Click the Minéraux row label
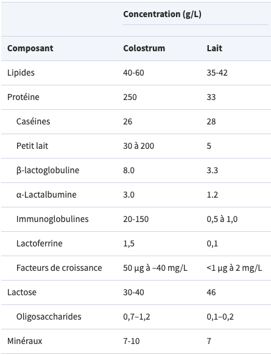Screen dimensions: 271x355 (24, 341)
